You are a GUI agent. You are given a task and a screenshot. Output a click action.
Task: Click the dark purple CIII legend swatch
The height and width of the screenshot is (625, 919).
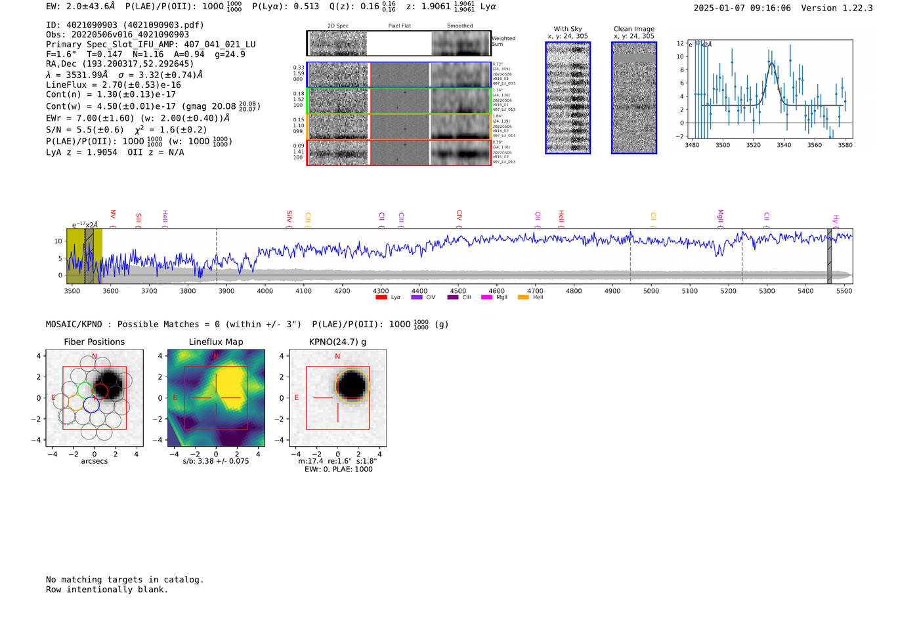(453, 297)
